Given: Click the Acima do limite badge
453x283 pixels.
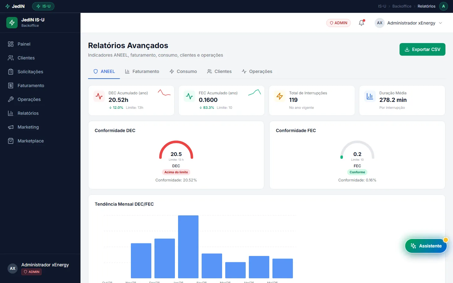Looking at the screenshot, I should 176,172.
